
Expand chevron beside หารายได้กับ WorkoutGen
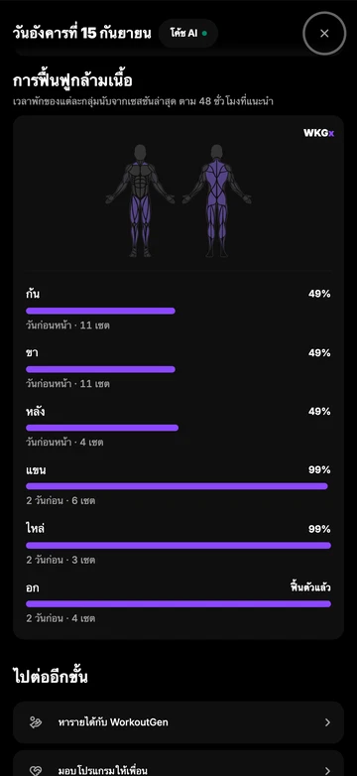pyautogui.click(x=327, y=722)
